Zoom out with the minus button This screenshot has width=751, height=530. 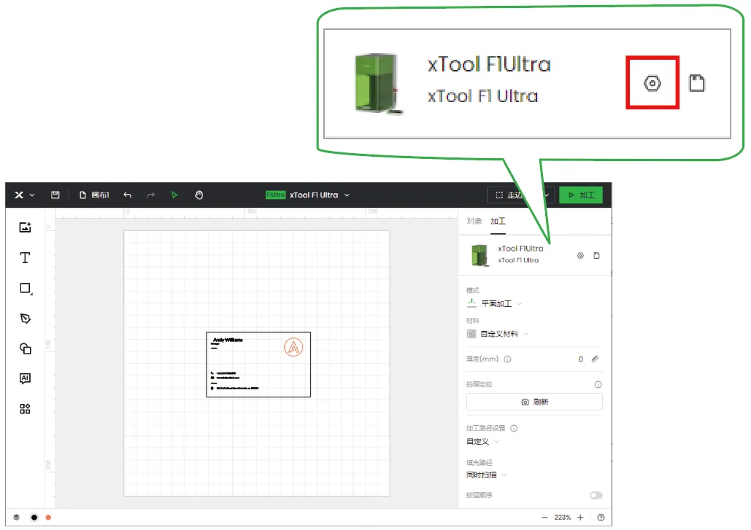pyautogui.click(x=544, y=517)
